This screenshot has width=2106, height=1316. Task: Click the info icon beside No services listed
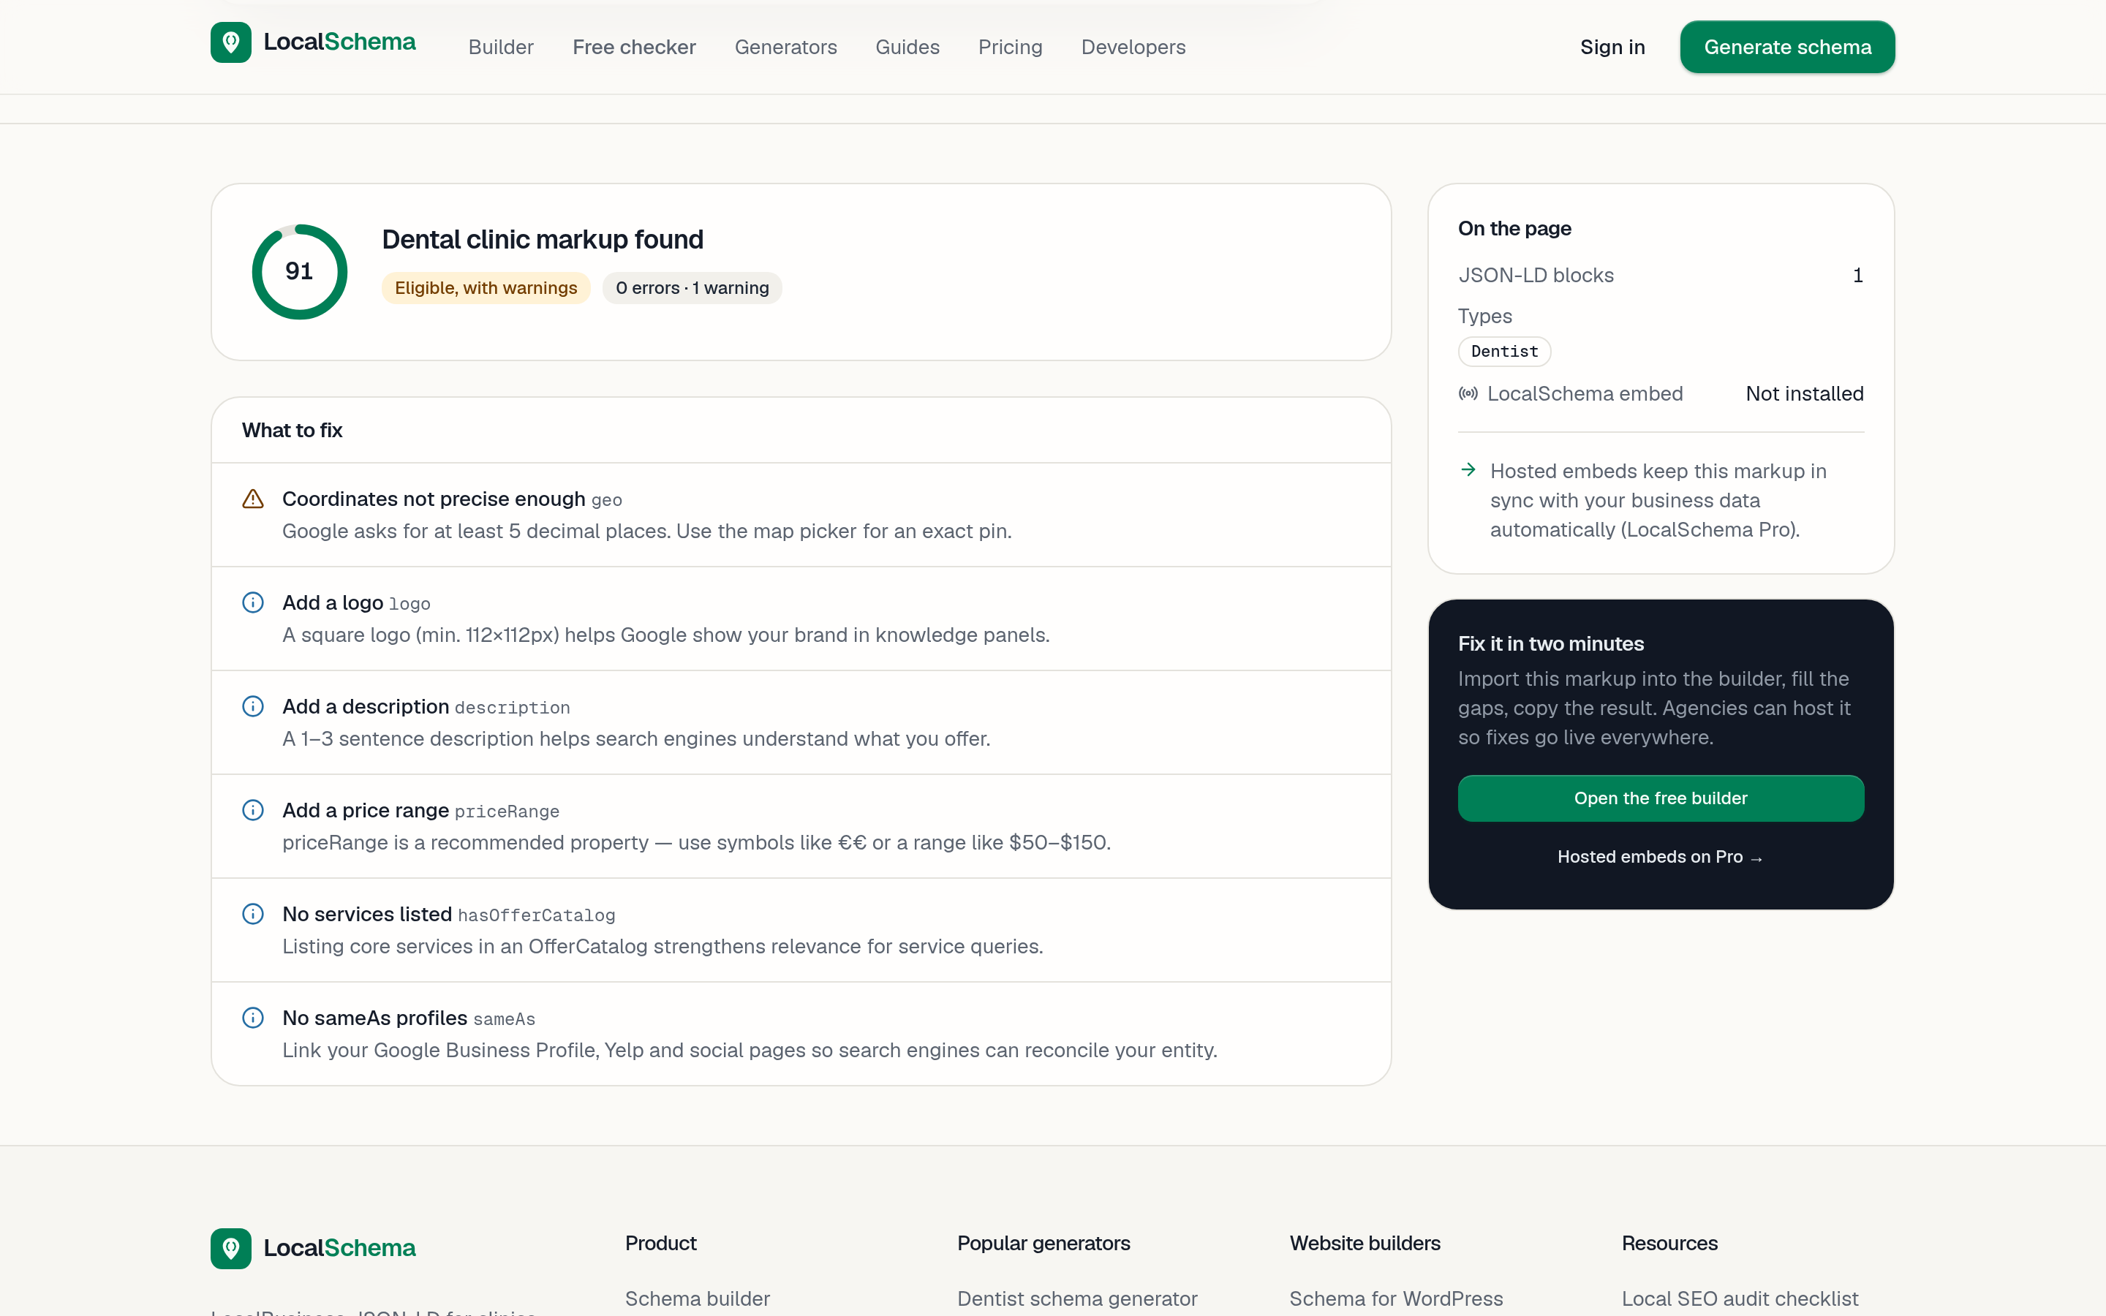252,914
